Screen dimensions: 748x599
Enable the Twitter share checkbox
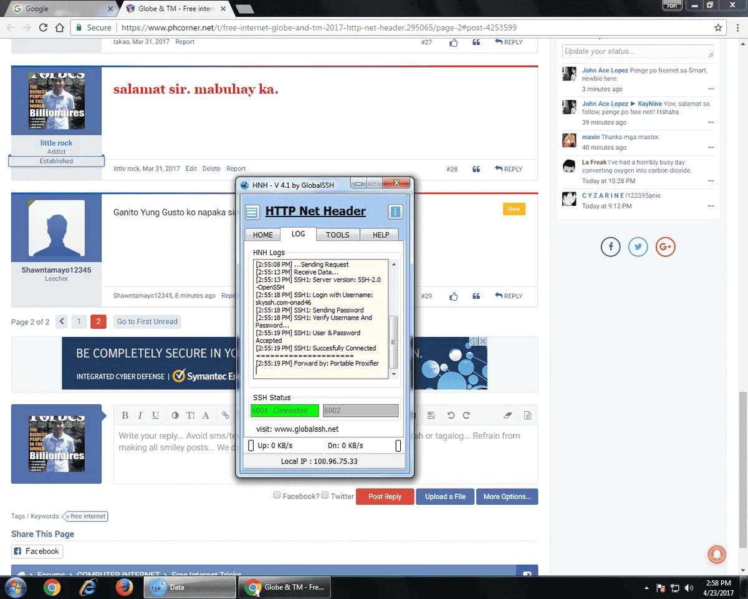coord(325,495)
